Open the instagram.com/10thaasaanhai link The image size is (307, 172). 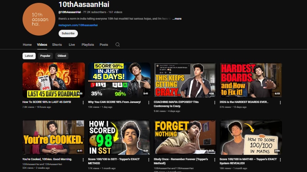78,25
